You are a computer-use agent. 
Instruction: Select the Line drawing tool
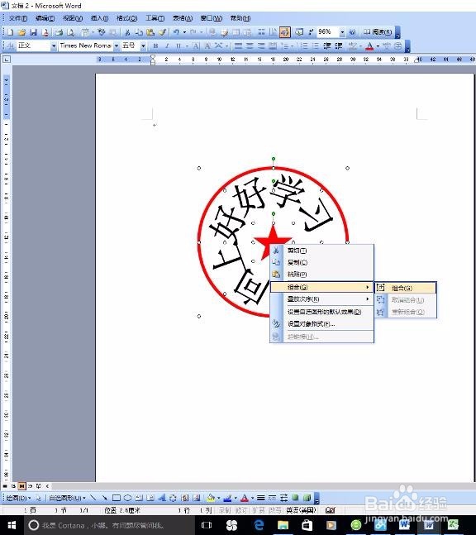click(93, 498)
